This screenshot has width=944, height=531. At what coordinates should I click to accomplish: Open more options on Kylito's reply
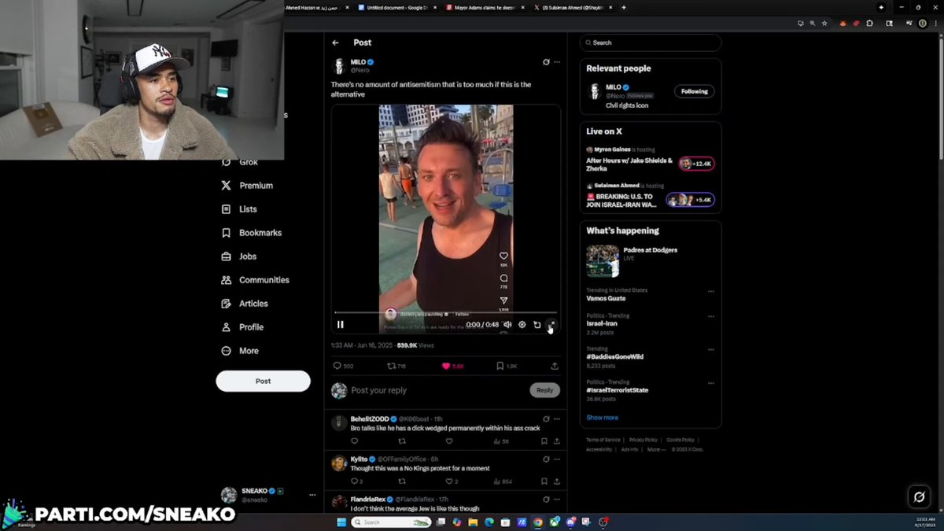point(557,459)
